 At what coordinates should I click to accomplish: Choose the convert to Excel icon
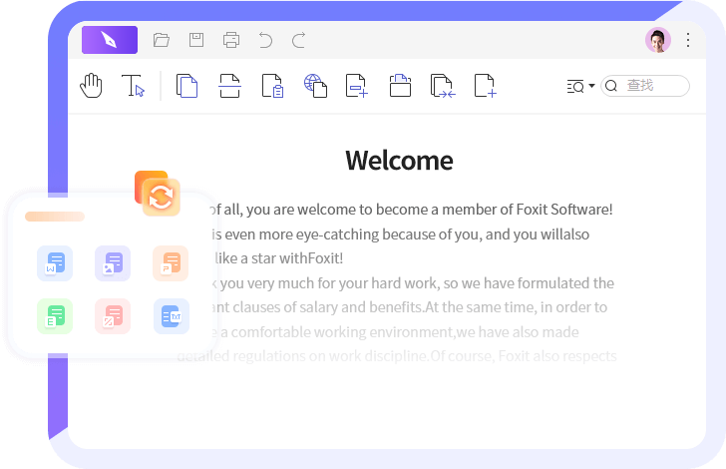click(55, 316)
